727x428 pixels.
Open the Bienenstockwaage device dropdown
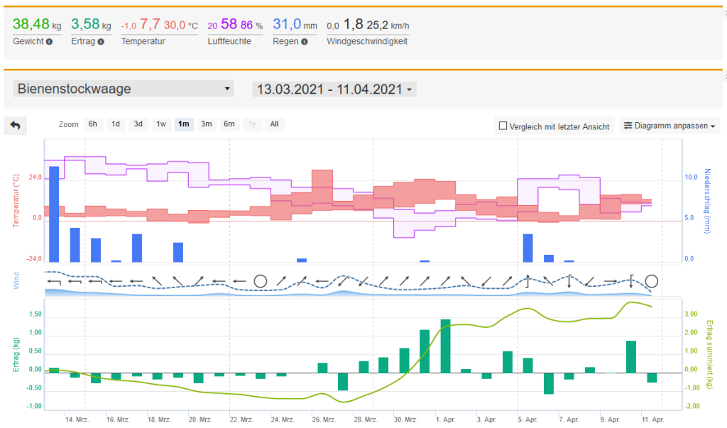124,89
